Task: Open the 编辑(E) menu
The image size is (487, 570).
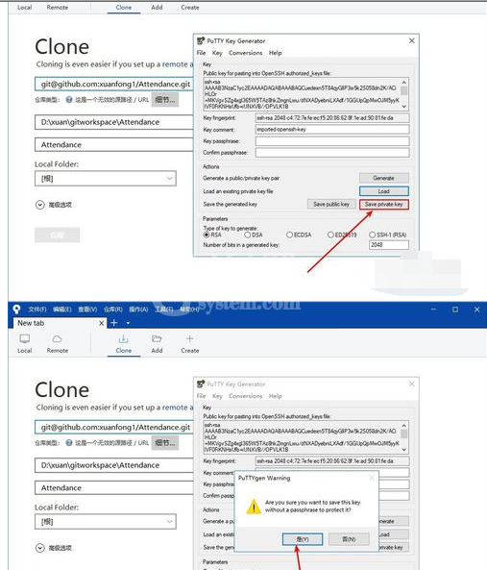Action: tap(62, 310)
